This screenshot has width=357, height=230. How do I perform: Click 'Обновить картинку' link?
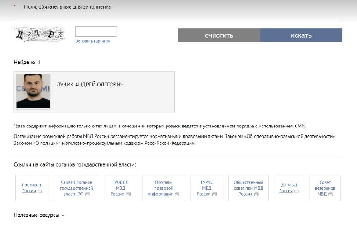(93, 41)
